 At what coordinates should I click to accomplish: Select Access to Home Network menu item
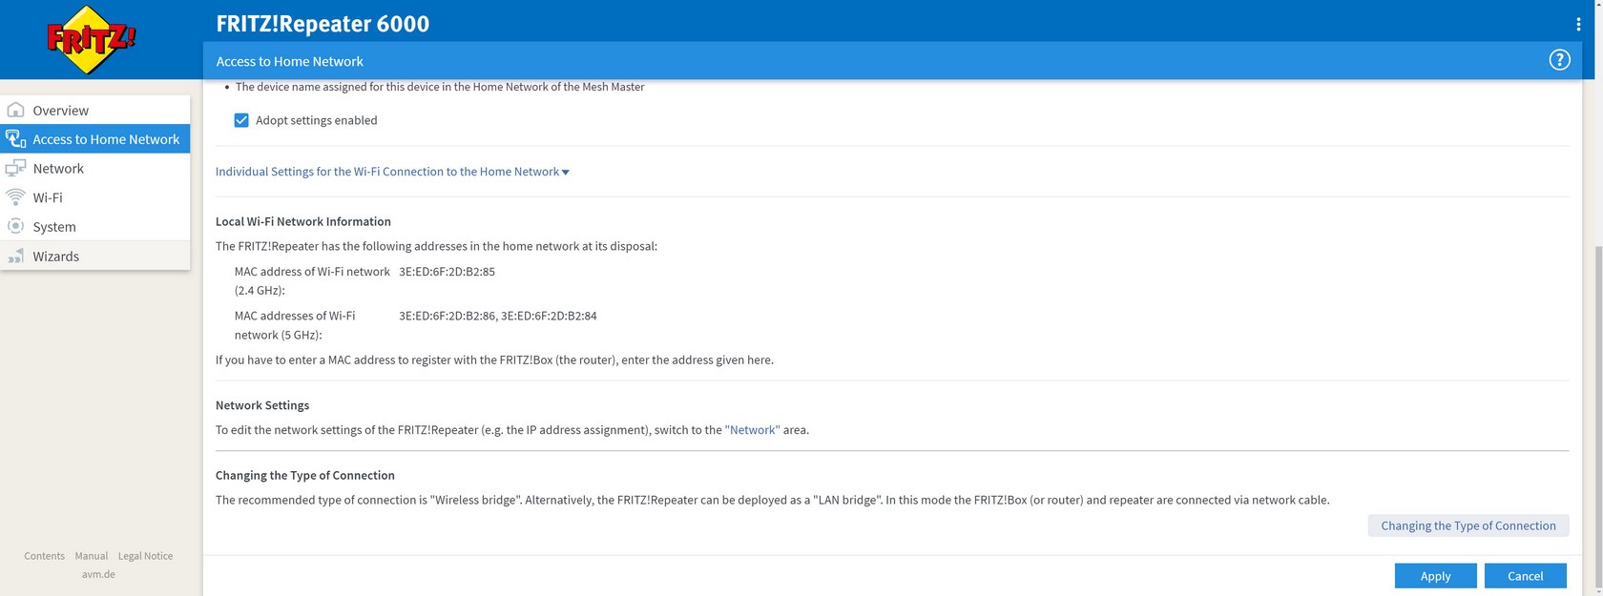tap(95, 139)
